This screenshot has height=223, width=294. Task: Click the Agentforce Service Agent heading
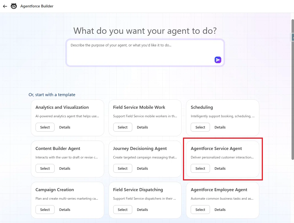point(216,148)
